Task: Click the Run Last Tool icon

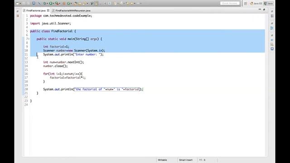Action: (57, 3)
